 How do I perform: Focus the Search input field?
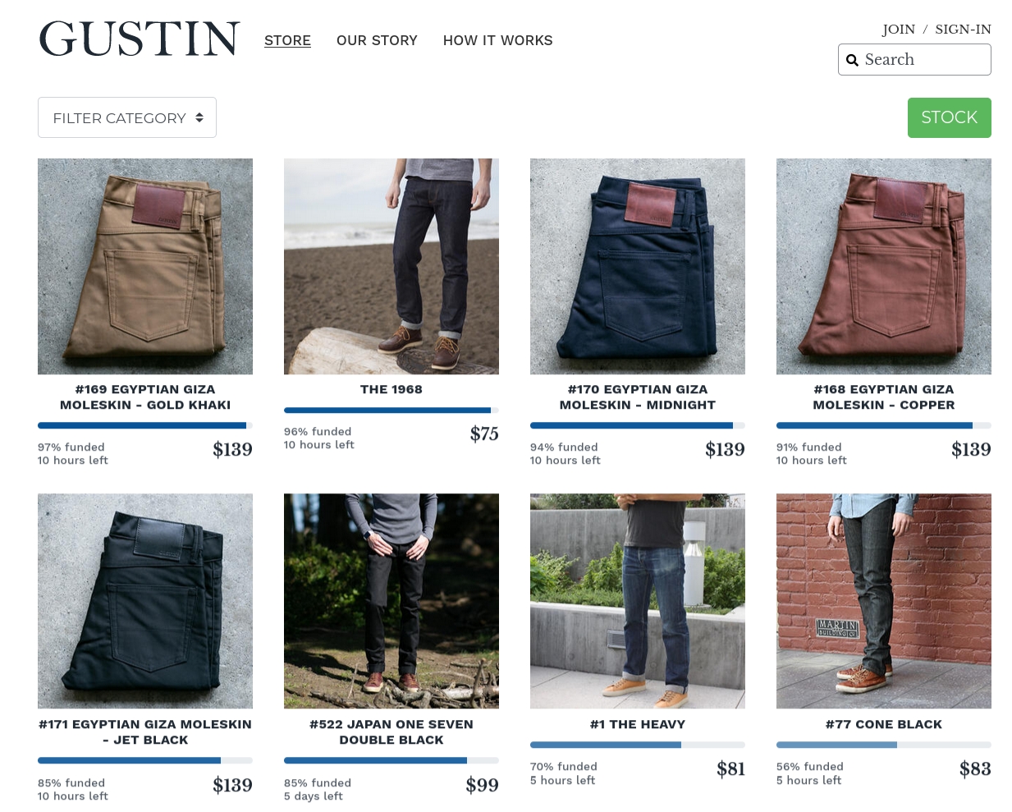(x=914, y=59)
